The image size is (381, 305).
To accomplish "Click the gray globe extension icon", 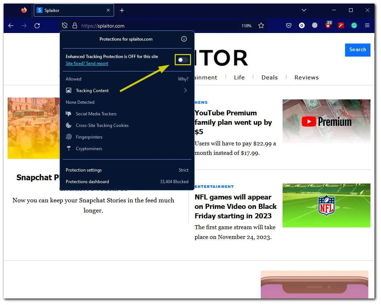I will click(x=315, y=25).
